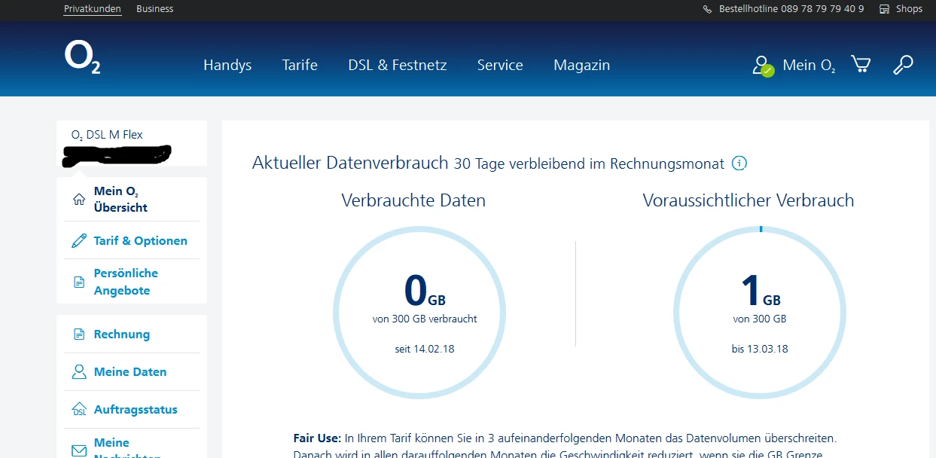Screen dimensions: 936x458
Task: Open Mein O2 Übersicht in sidebar
Action: pos(120,200)
